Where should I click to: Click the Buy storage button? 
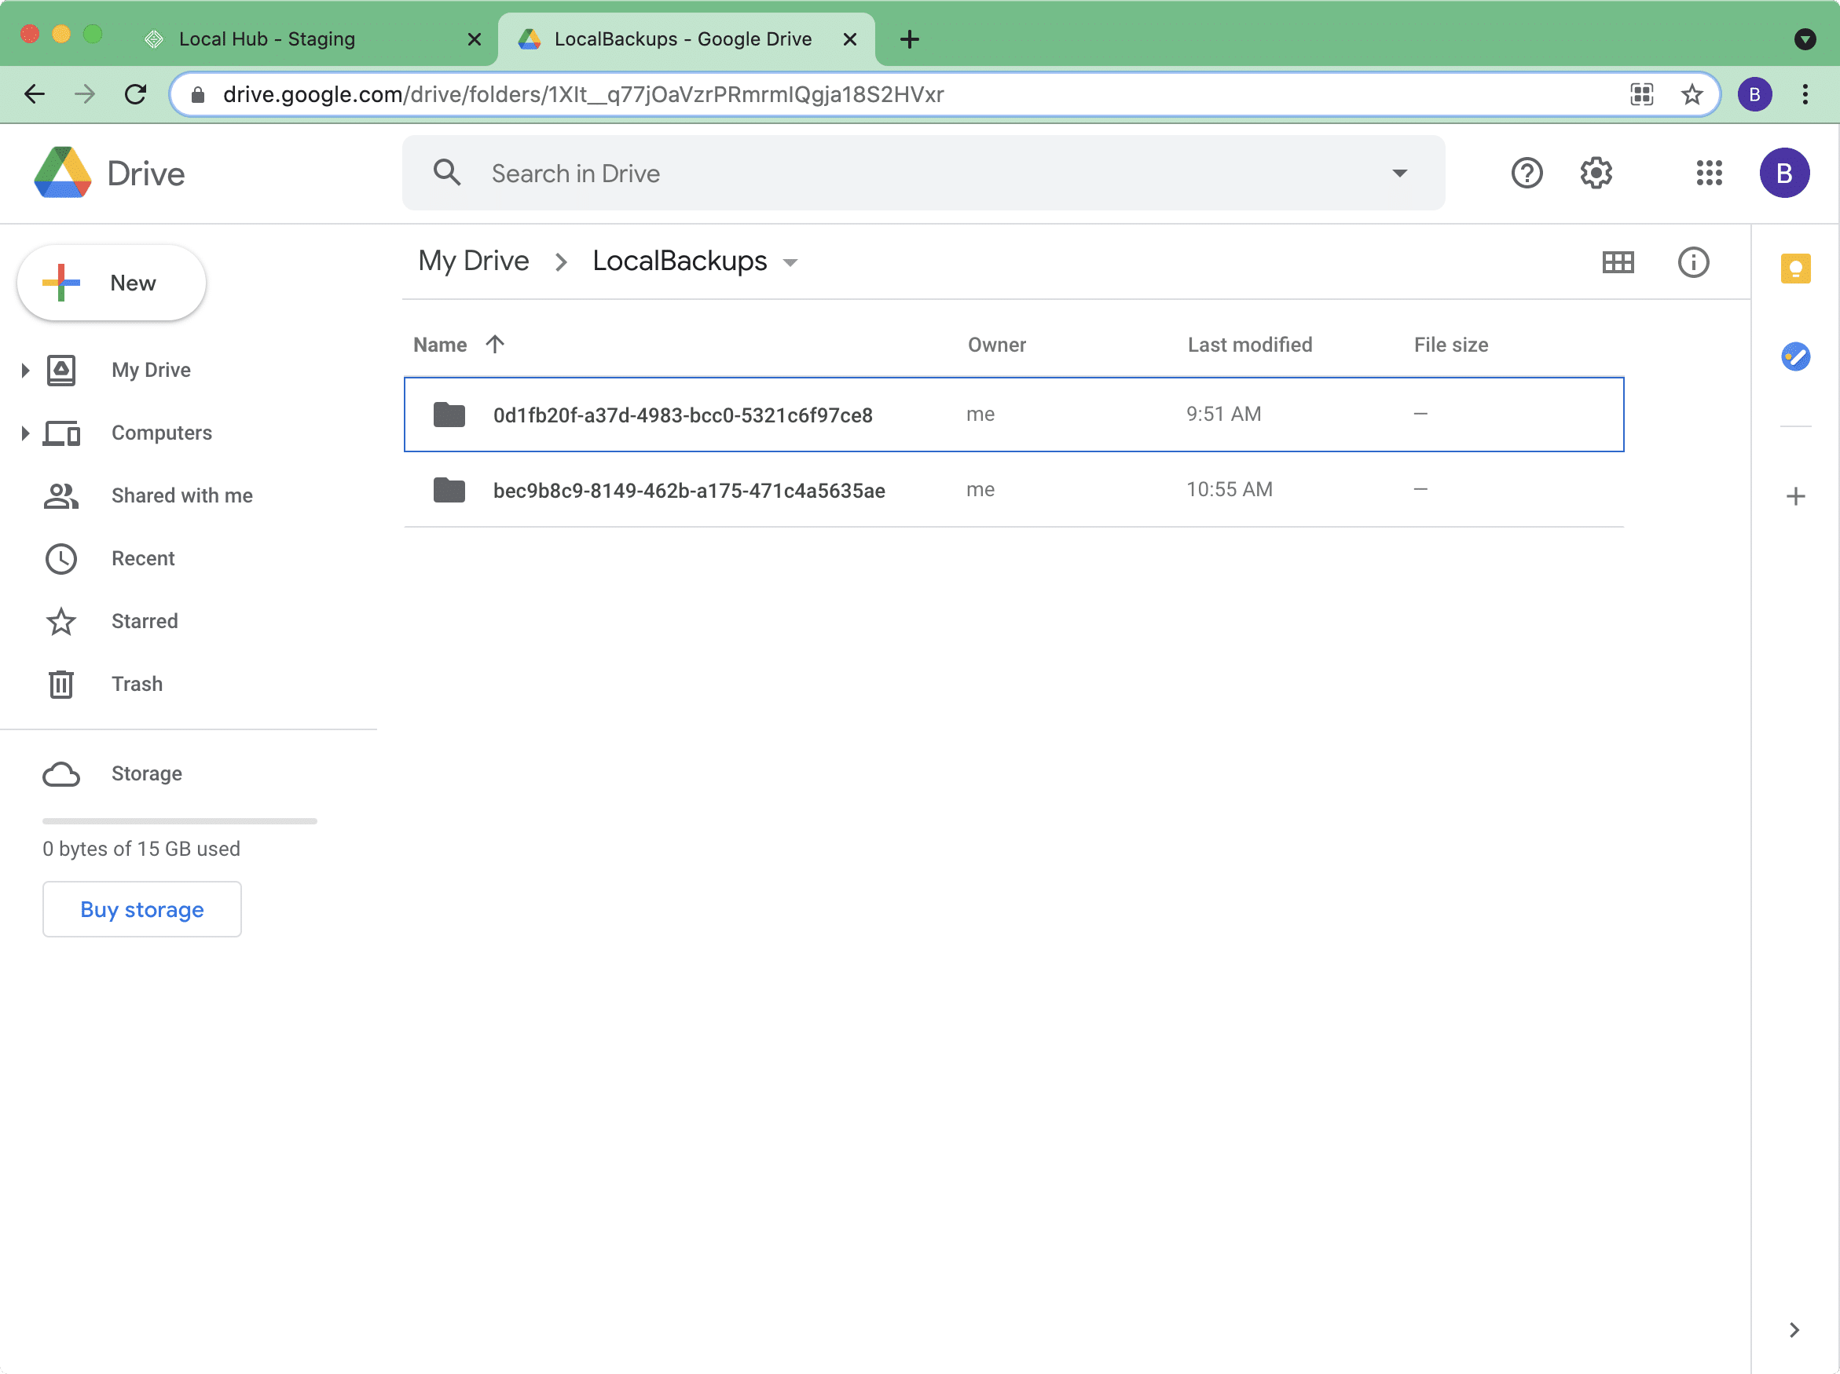click(x=142, y=909)
